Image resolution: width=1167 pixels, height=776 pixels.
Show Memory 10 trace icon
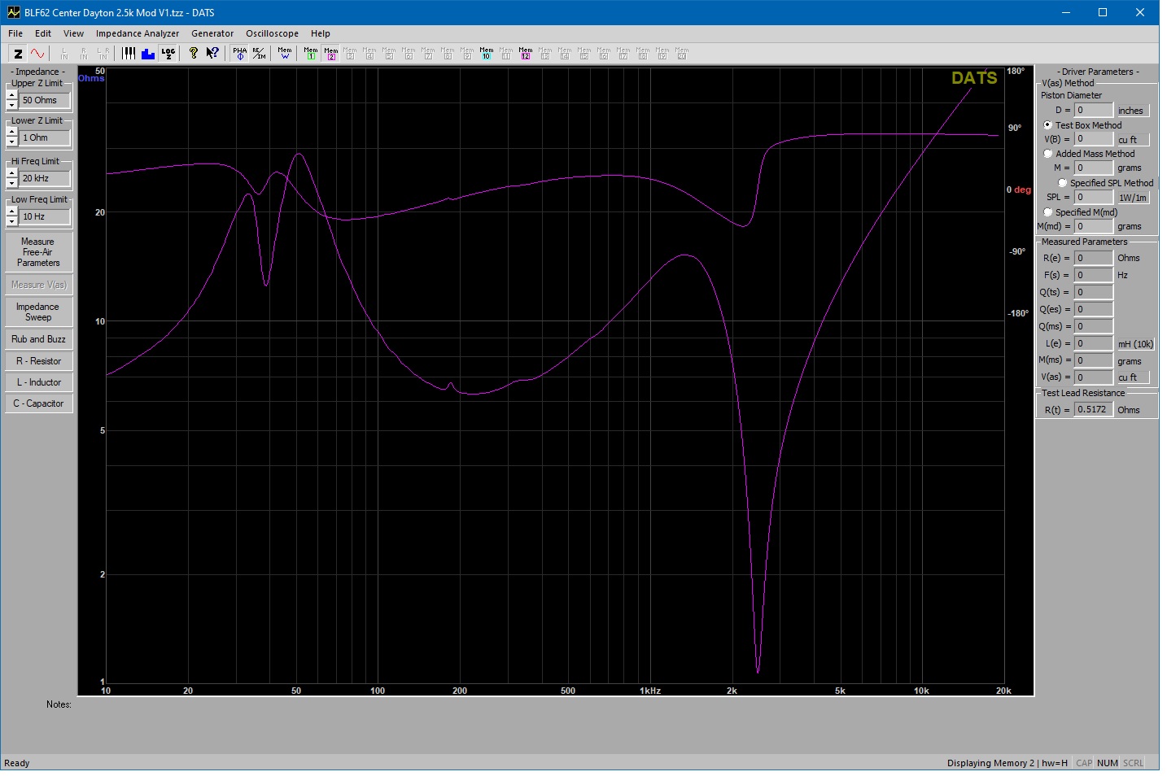(487, 54)
